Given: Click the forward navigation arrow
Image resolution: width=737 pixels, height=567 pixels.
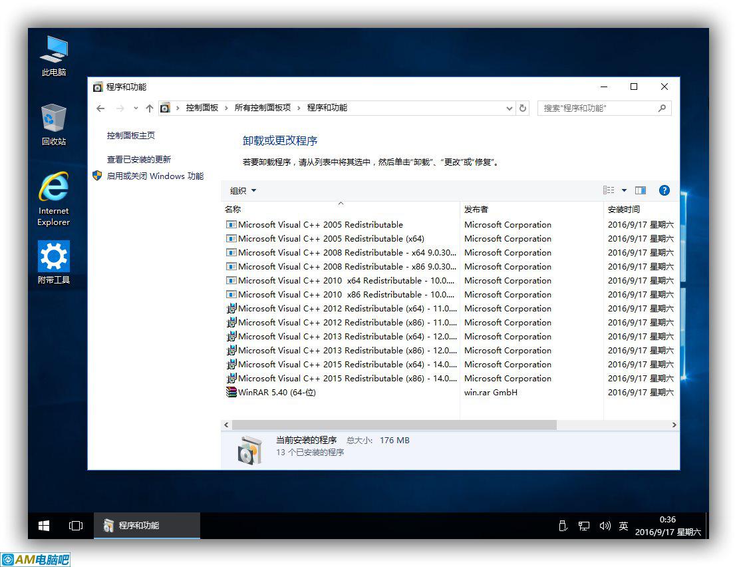Looking at the screenshot, I should (x=120, y=108).
